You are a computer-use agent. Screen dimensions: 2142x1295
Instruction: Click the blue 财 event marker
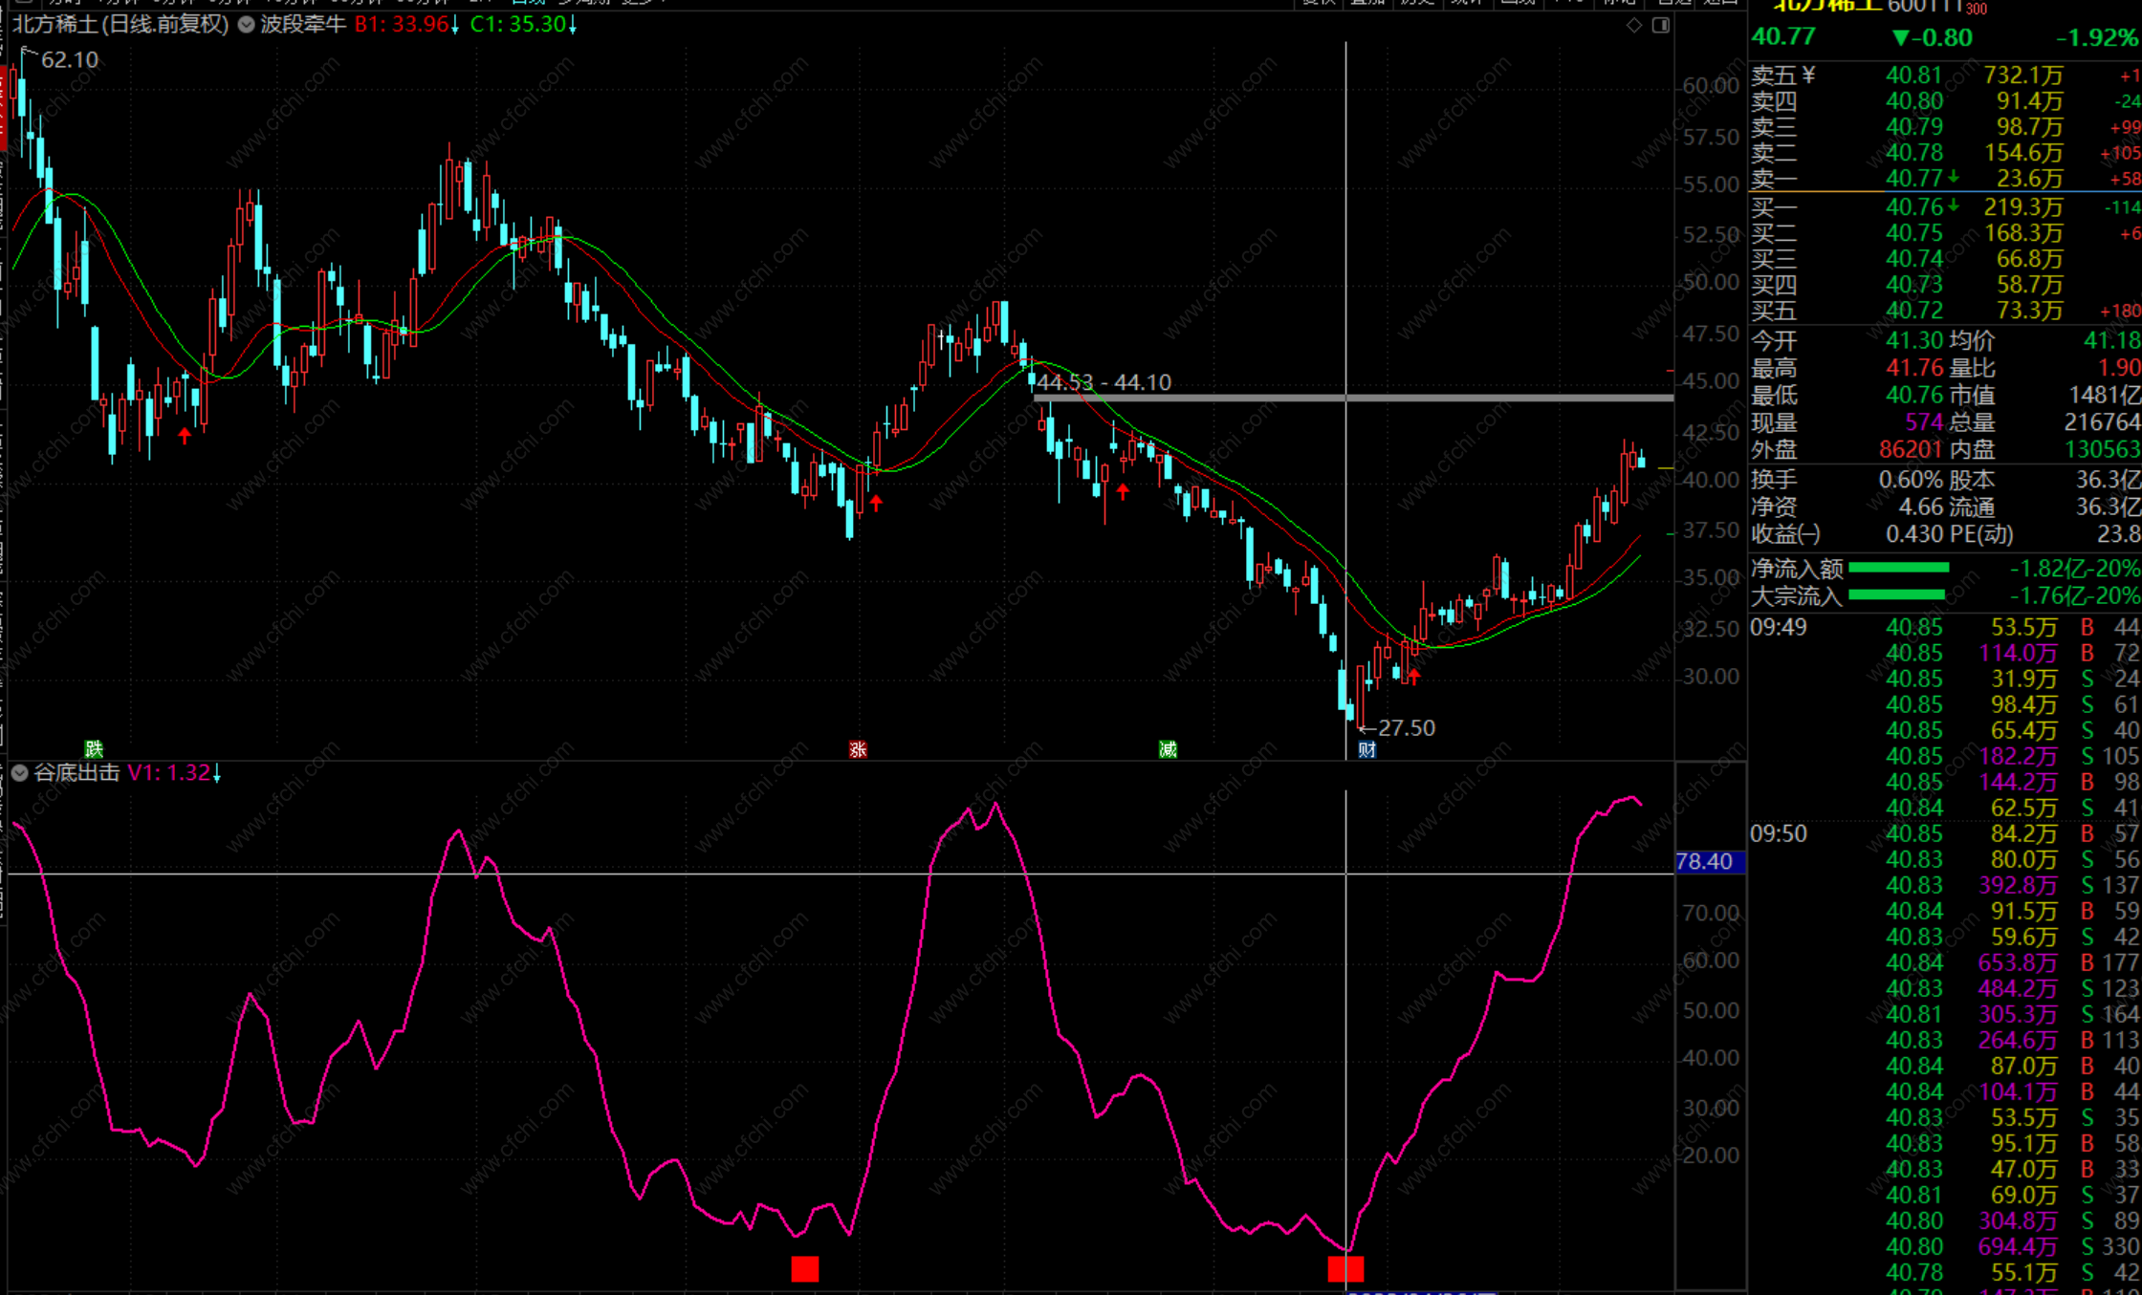coord(1366,750)
